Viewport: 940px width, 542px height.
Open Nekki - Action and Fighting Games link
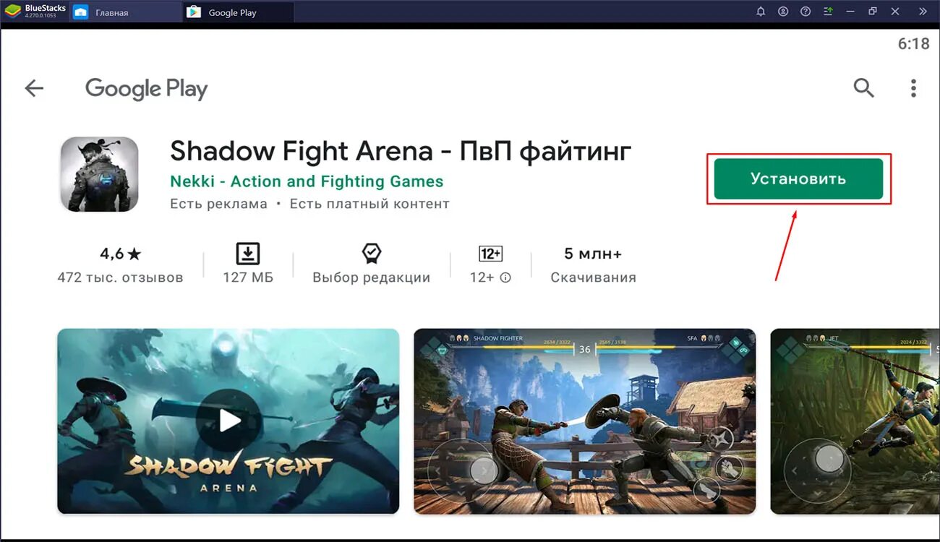point(307,181)
